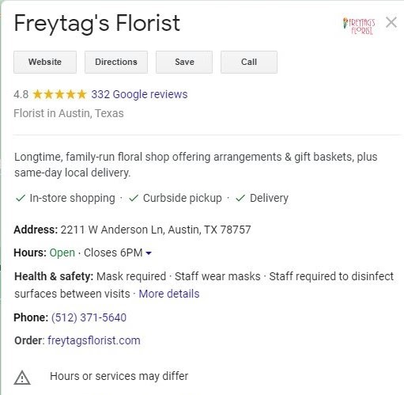View More details on health & safety
The image size is (404, 395).
click(169, 294)
